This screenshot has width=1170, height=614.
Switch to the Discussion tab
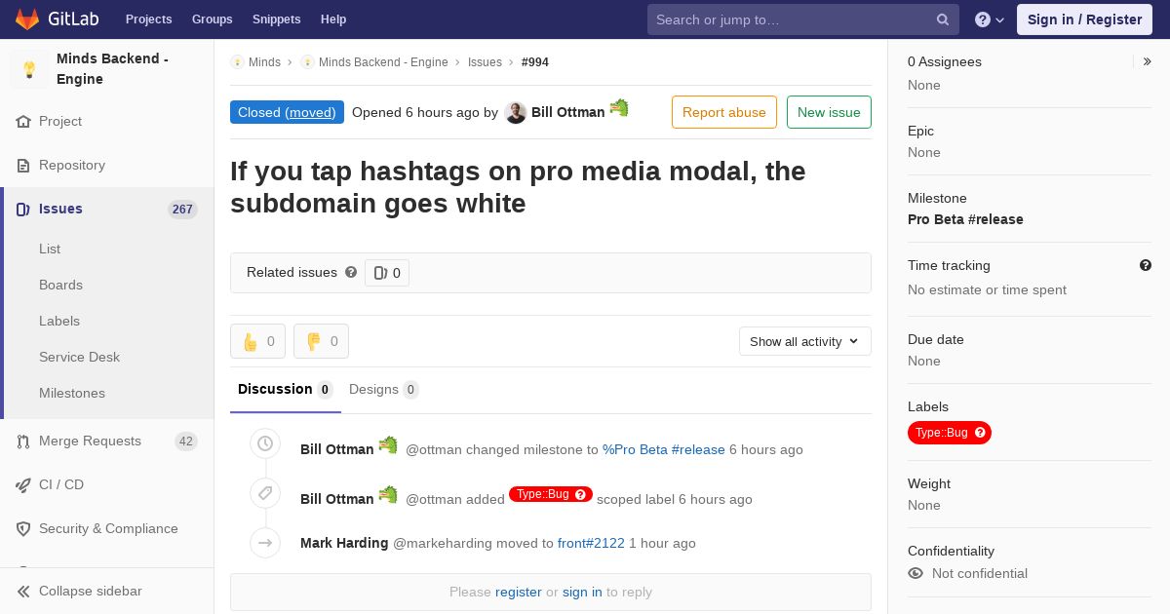point(286,390)
